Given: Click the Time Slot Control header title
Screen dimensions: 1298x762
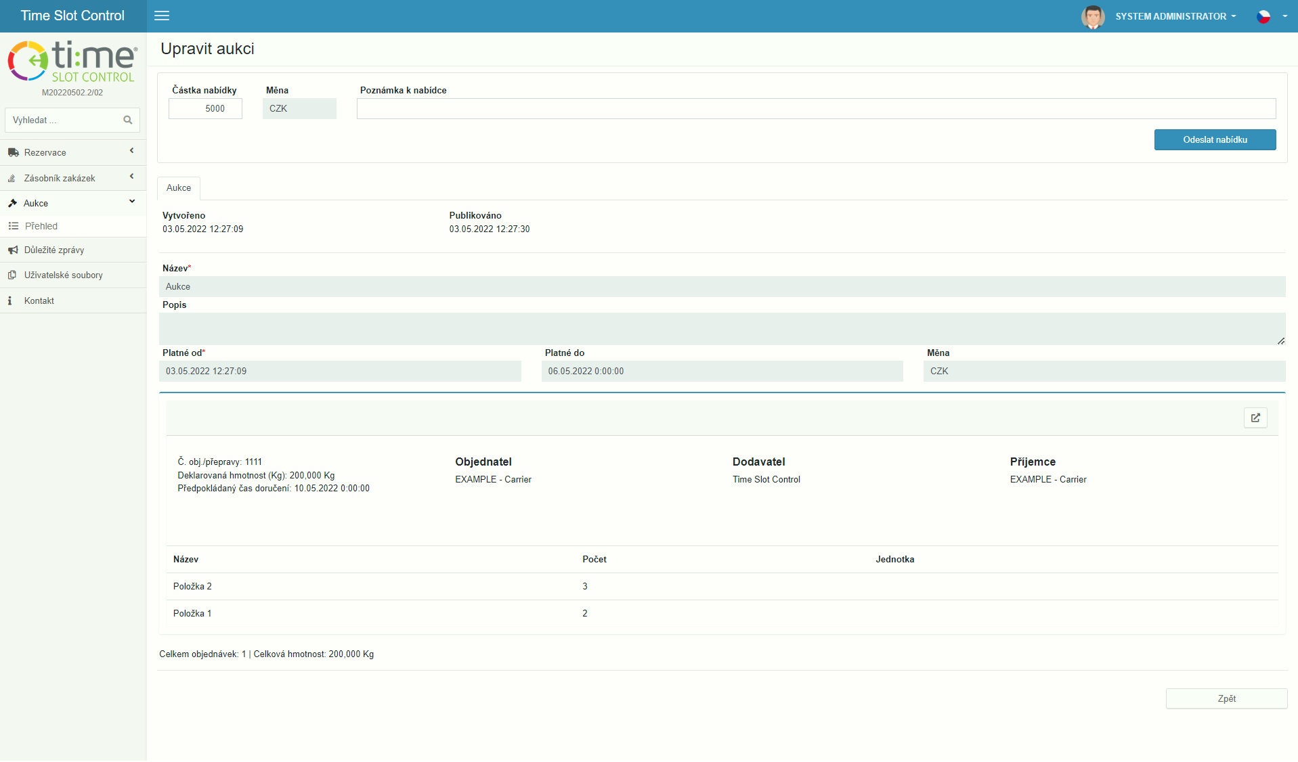Looking at the screenshot, I should click(72, 16).
